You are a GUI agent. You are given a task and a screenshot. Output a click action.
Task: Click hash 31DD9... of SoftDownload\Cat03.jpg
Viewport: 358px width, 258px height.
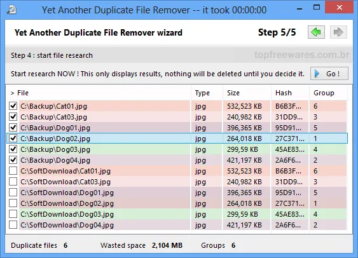(x=289, y=182)
